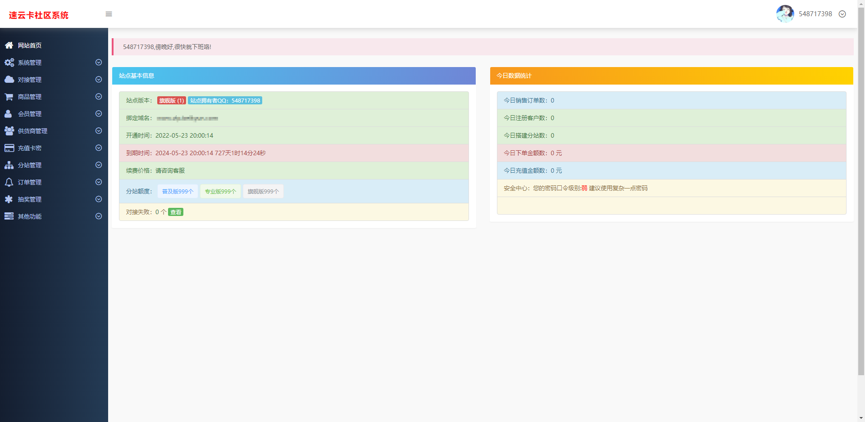
Task: Open the user account dropdown arrow
Action: 842,14
